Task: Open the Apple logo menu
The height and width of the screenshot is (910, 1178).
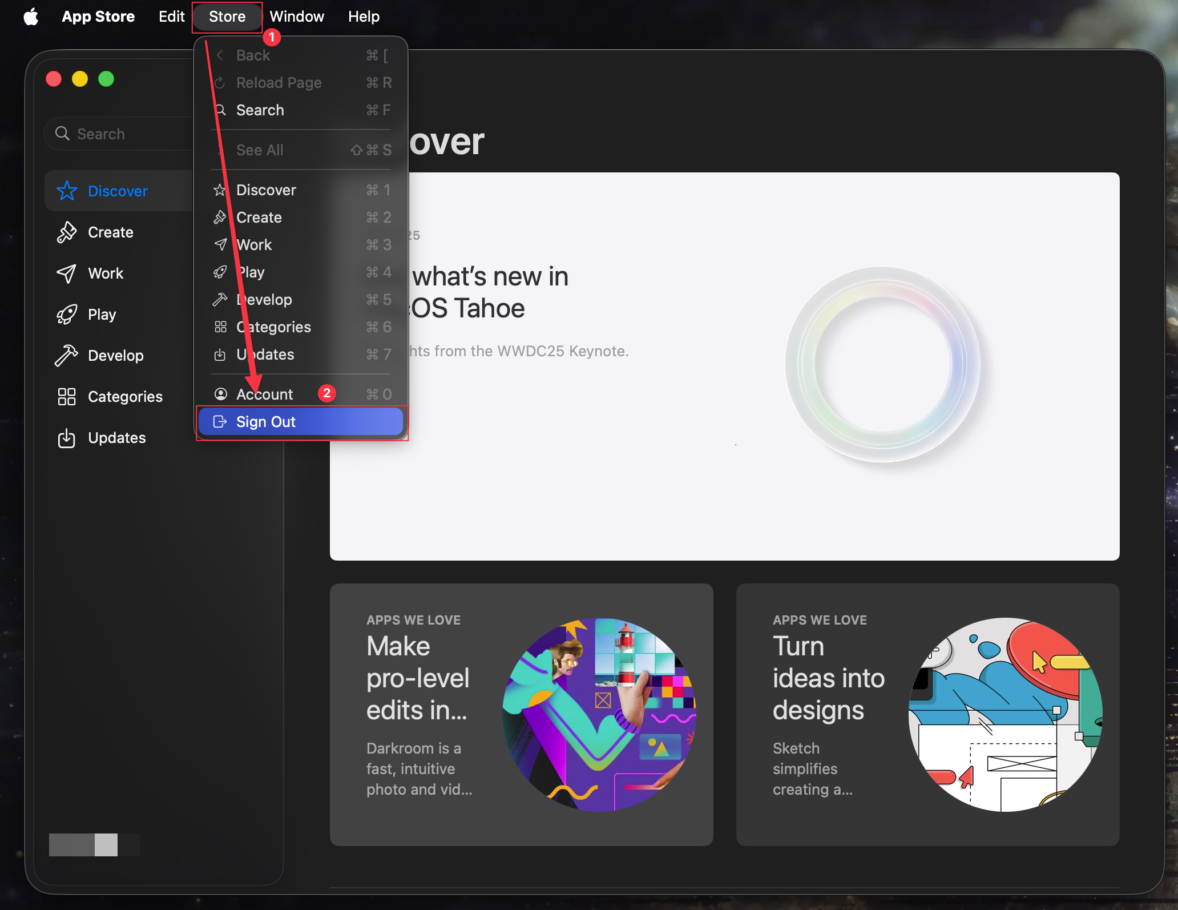Action: point(31,17)
